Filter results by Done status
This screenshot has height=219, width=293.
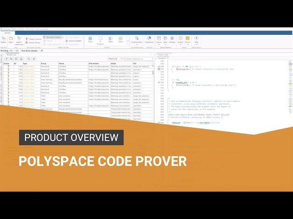(x=121, y=40)
